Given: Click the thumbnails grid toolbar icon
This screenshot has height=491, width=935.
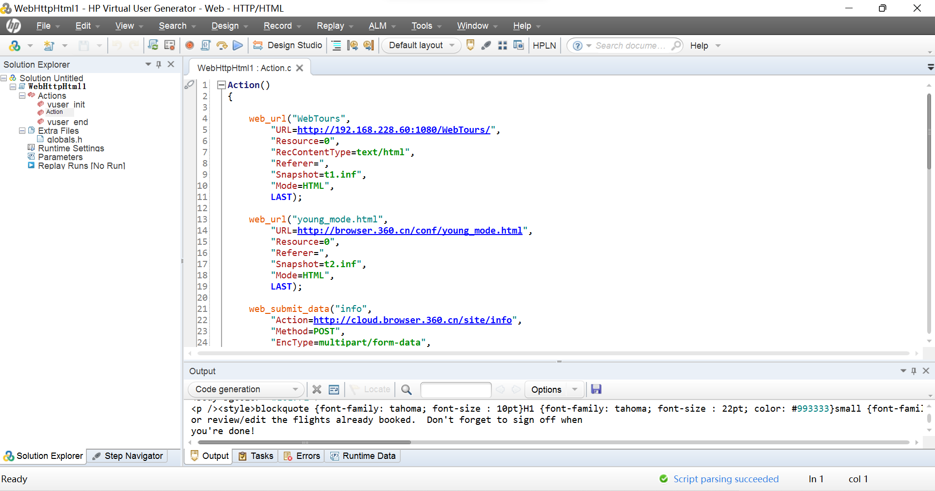Looking at the screenshot, I should pyautogui.click(x=503, y=45).
